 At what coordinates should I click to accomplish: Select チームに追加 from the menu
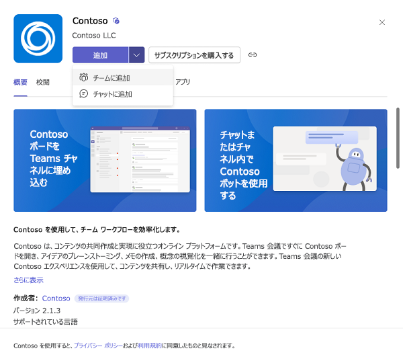coord(123,78)
